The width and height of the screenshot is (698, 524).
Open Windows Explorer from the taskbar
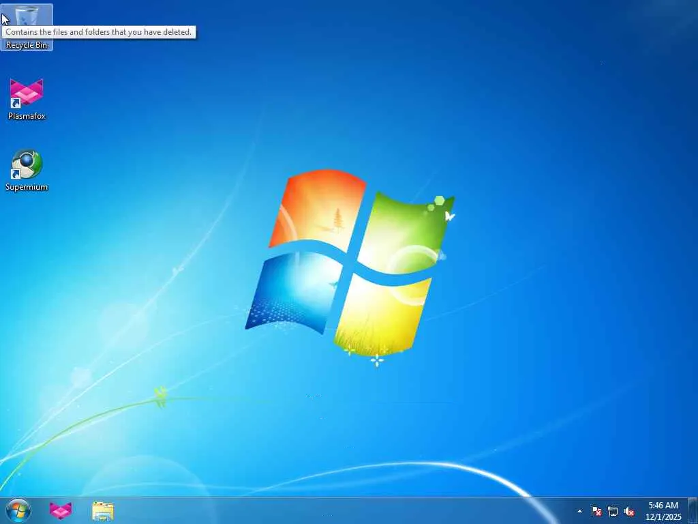point(103,511)
